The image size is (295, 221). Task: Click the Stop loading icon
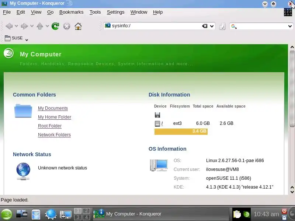(x=67, y=26)
